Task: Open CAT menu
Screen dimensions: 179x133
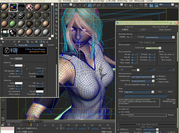Action: click(x=131, y=1)
